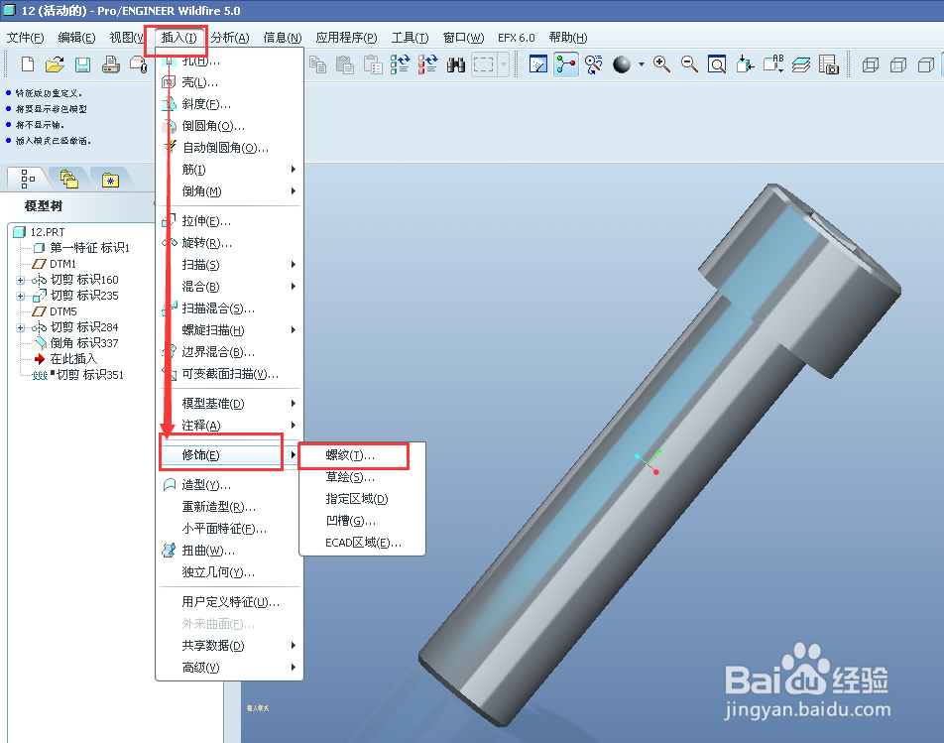944x743 pixels.
Task: Select 切剪 标识351 in model tree
Action: tap(90, 375)
